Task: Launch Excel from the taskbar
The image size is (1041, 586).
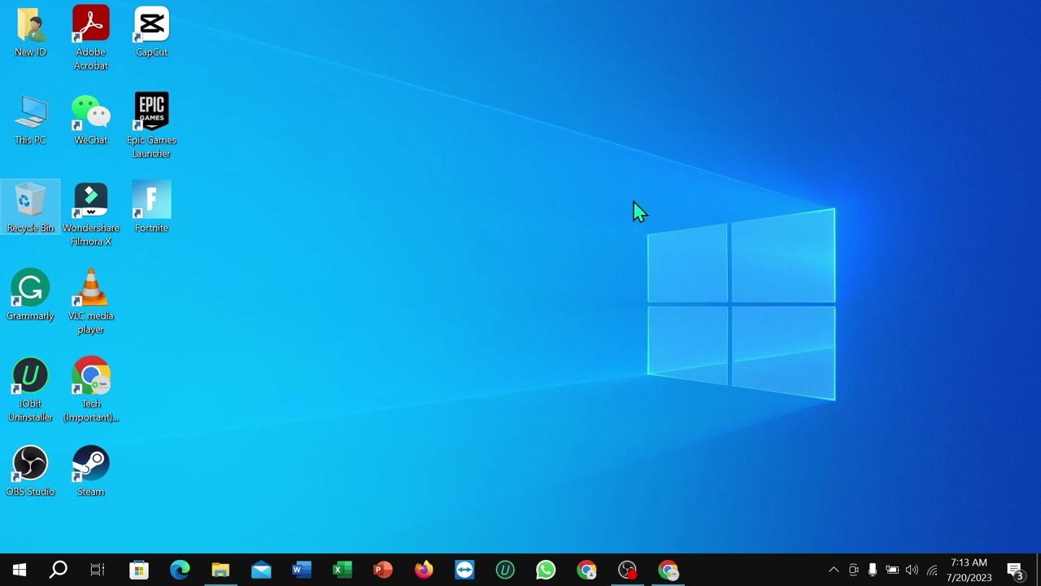Action: pyautogui.click(x=342, y=570)
